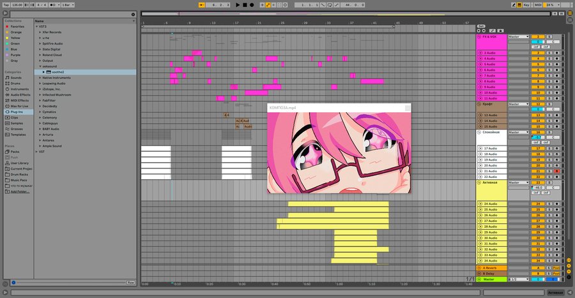This screenshot has width=575, height=298.
Task: Toggle the Punch-In switch
Action: pyautogui.click(x=323, y=4)
